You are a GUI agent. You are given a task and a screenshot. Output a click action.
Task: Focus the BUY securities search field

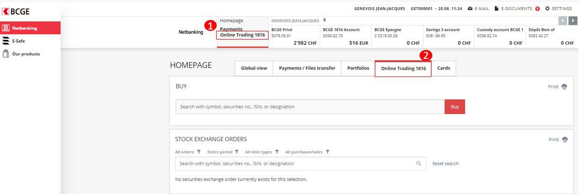point(310,107)
